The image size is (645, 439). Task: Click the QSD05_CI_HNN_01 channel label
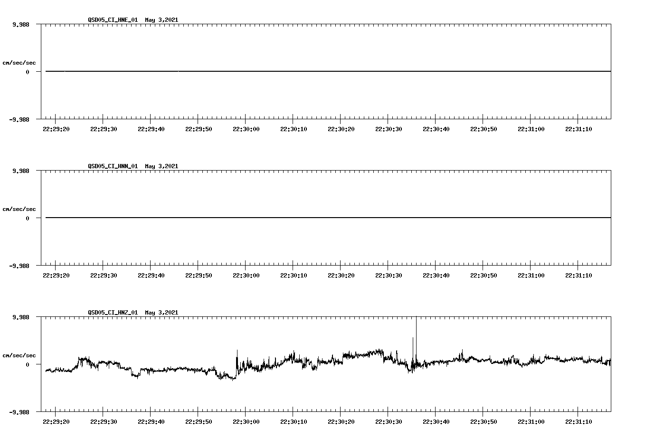112,166
